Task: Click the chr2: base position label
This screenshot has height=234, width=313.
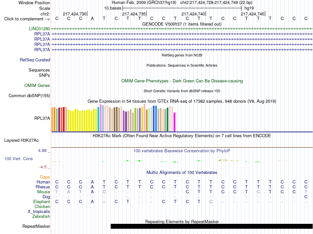Action: click(45, 14)
